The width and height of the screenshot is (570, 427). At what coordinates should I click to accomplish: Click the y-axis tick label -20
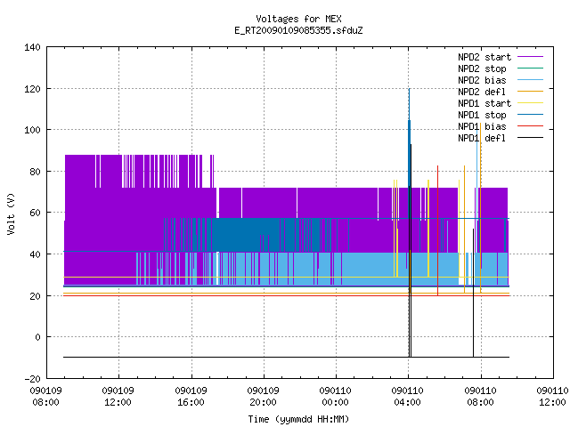[32, 379]
